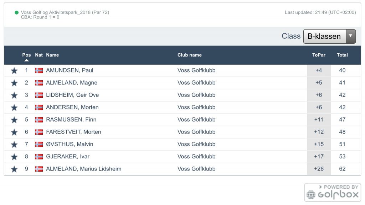The image size is (365, 205).
Task: Sort by Club name column header
Action: pyautogui.click(x=189, y=55)
